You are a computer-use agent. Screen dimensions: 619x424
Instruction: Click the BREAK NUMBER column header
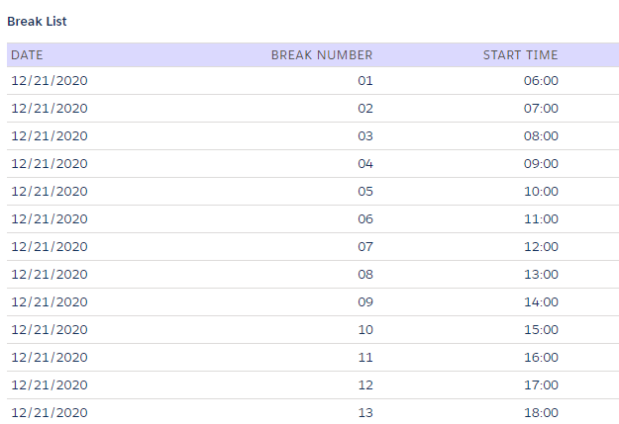[322, 55]
